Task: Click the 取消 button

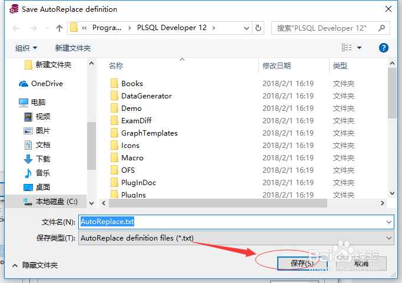Action: 361,264
